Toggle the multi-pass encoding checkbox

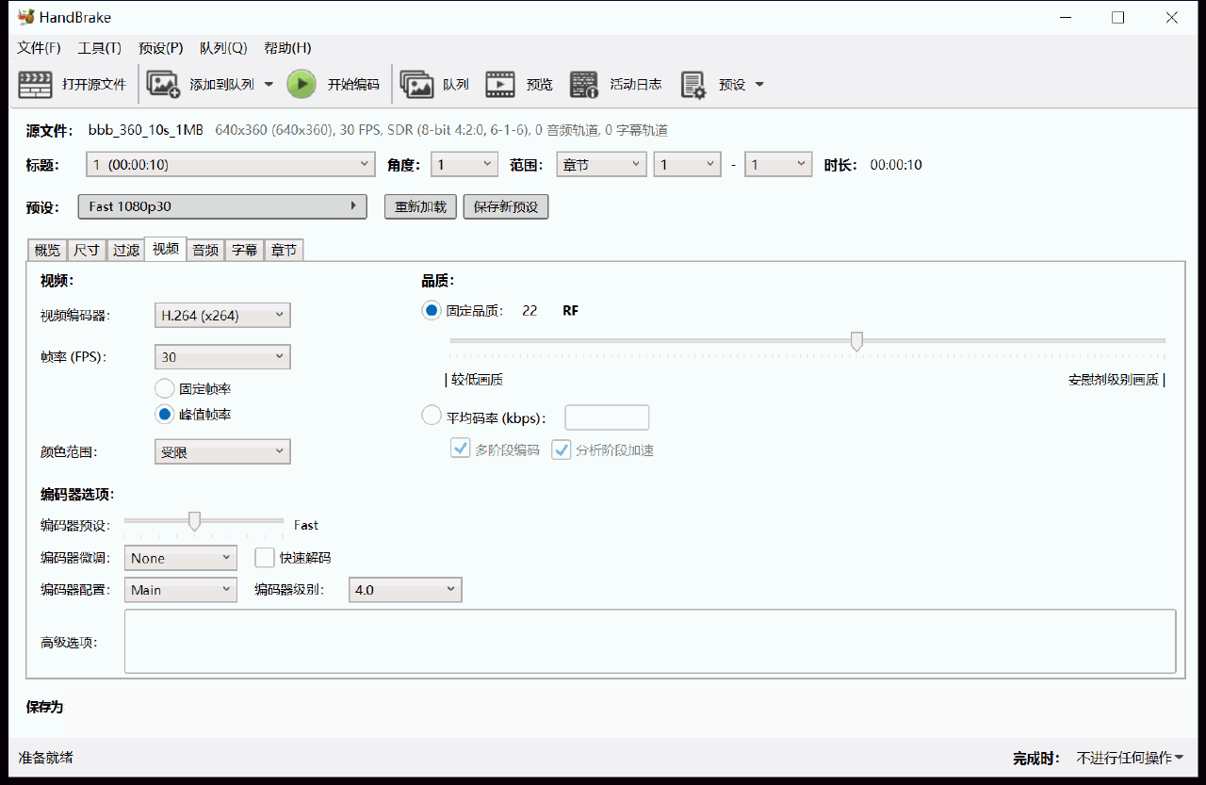[x=461, y=450]
